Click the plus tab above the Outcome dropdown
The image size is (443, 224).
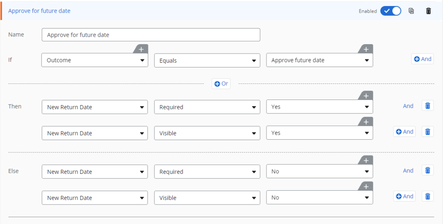(141, 49)
